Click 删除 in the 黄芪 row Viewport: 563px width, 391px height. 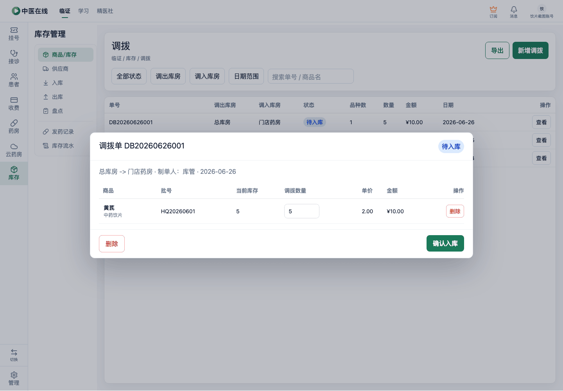click(x=455, y=211)
